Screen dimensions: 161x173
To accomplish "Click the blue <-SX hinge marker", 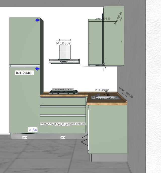I will tap(33, 130).
